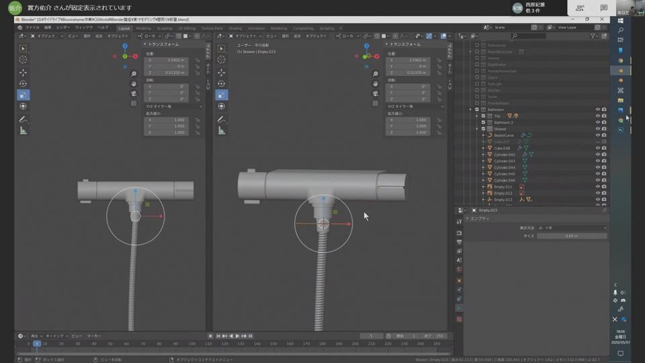This screenshot has height=363, width=645.
Task: Collapse the Shower collection tree
Action: pos(476,129)
